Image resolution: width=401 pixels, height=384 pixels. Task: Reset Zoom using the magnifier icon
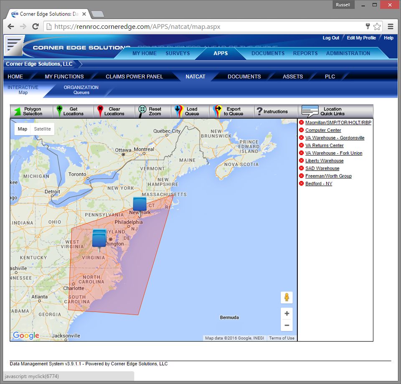[142, 111]
